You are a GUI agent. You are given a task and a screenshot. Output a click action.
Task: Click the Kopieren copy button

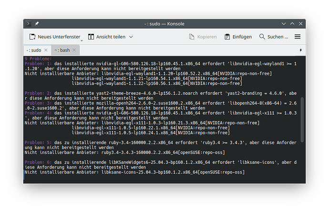click(203, 37)
